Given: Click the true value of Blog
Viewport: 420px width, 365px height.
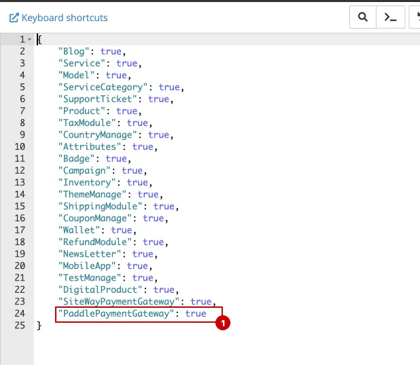Looking at the screenshot, I should [111, 51].
